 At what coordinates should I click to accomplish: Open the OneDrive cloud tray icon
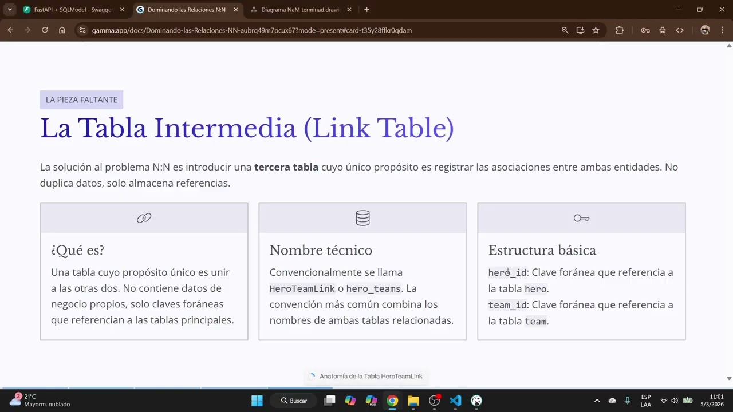click(612, 401)
